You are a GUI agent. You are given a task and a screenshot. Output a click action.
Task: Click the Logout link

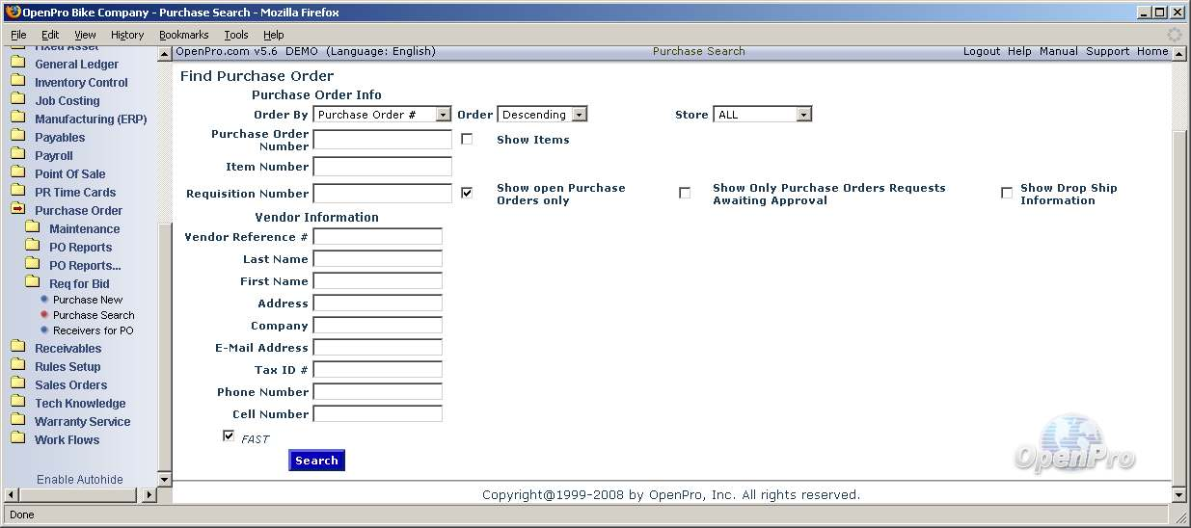981,51
